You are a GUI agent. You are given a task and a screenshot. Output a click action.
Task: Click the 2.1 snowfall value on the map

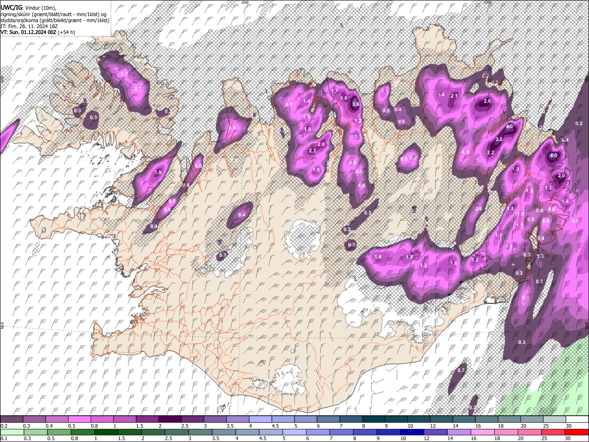tap(454, 96)
